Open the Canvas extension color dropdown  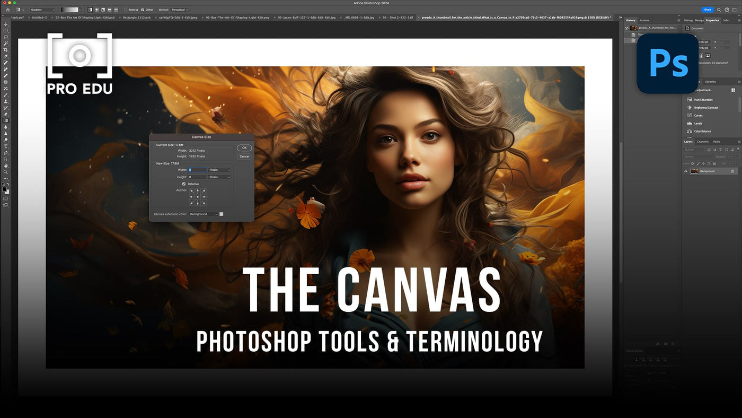coord(204,214)
